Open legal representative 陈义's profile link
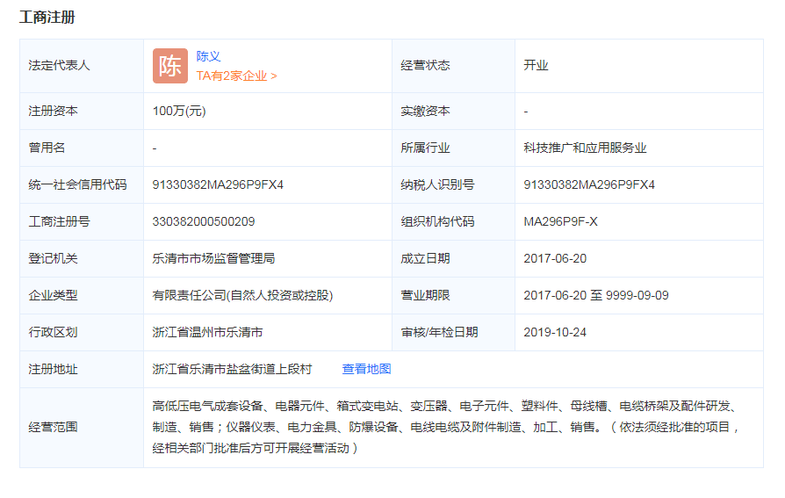Screen dimensions: 785x498 (208, 56)
